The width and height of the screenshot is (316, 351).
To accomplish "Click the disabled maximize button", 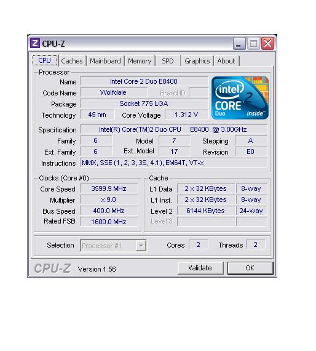I will 253,44.
